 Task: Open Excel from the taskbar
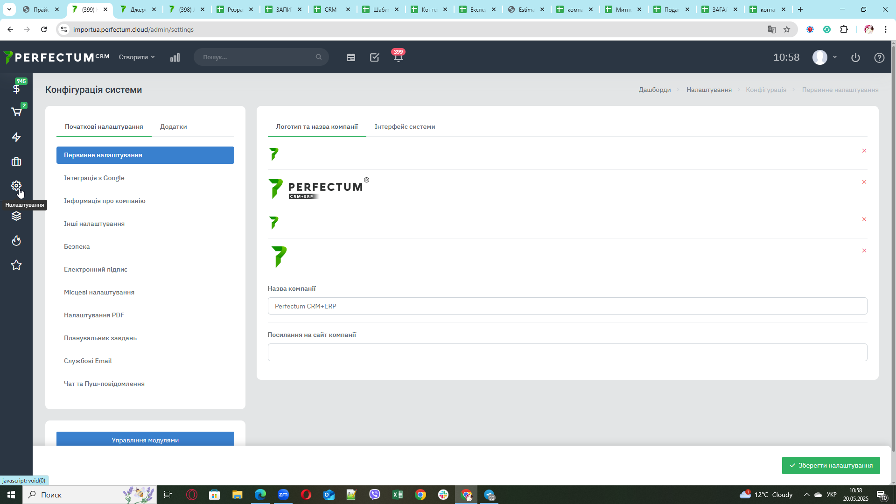tap(398, 495)
